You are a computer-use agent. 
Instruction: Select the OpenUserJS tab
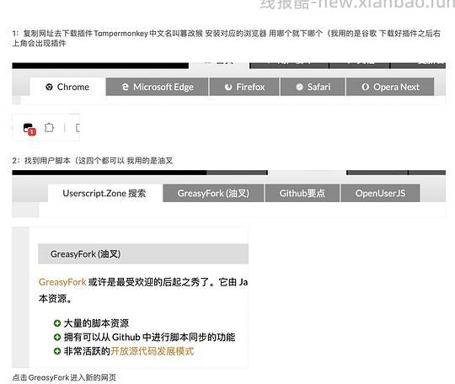380,193
